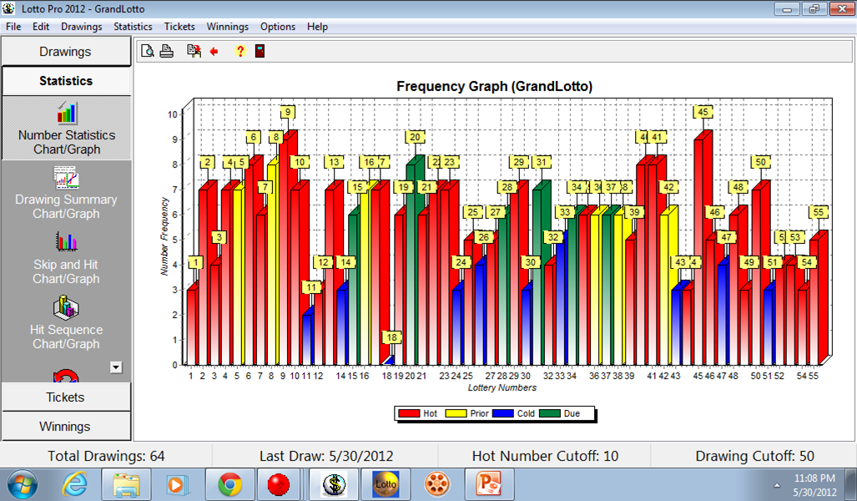Click the bar label for number 55
The image size is (857, 501).
tap(818, 212)
